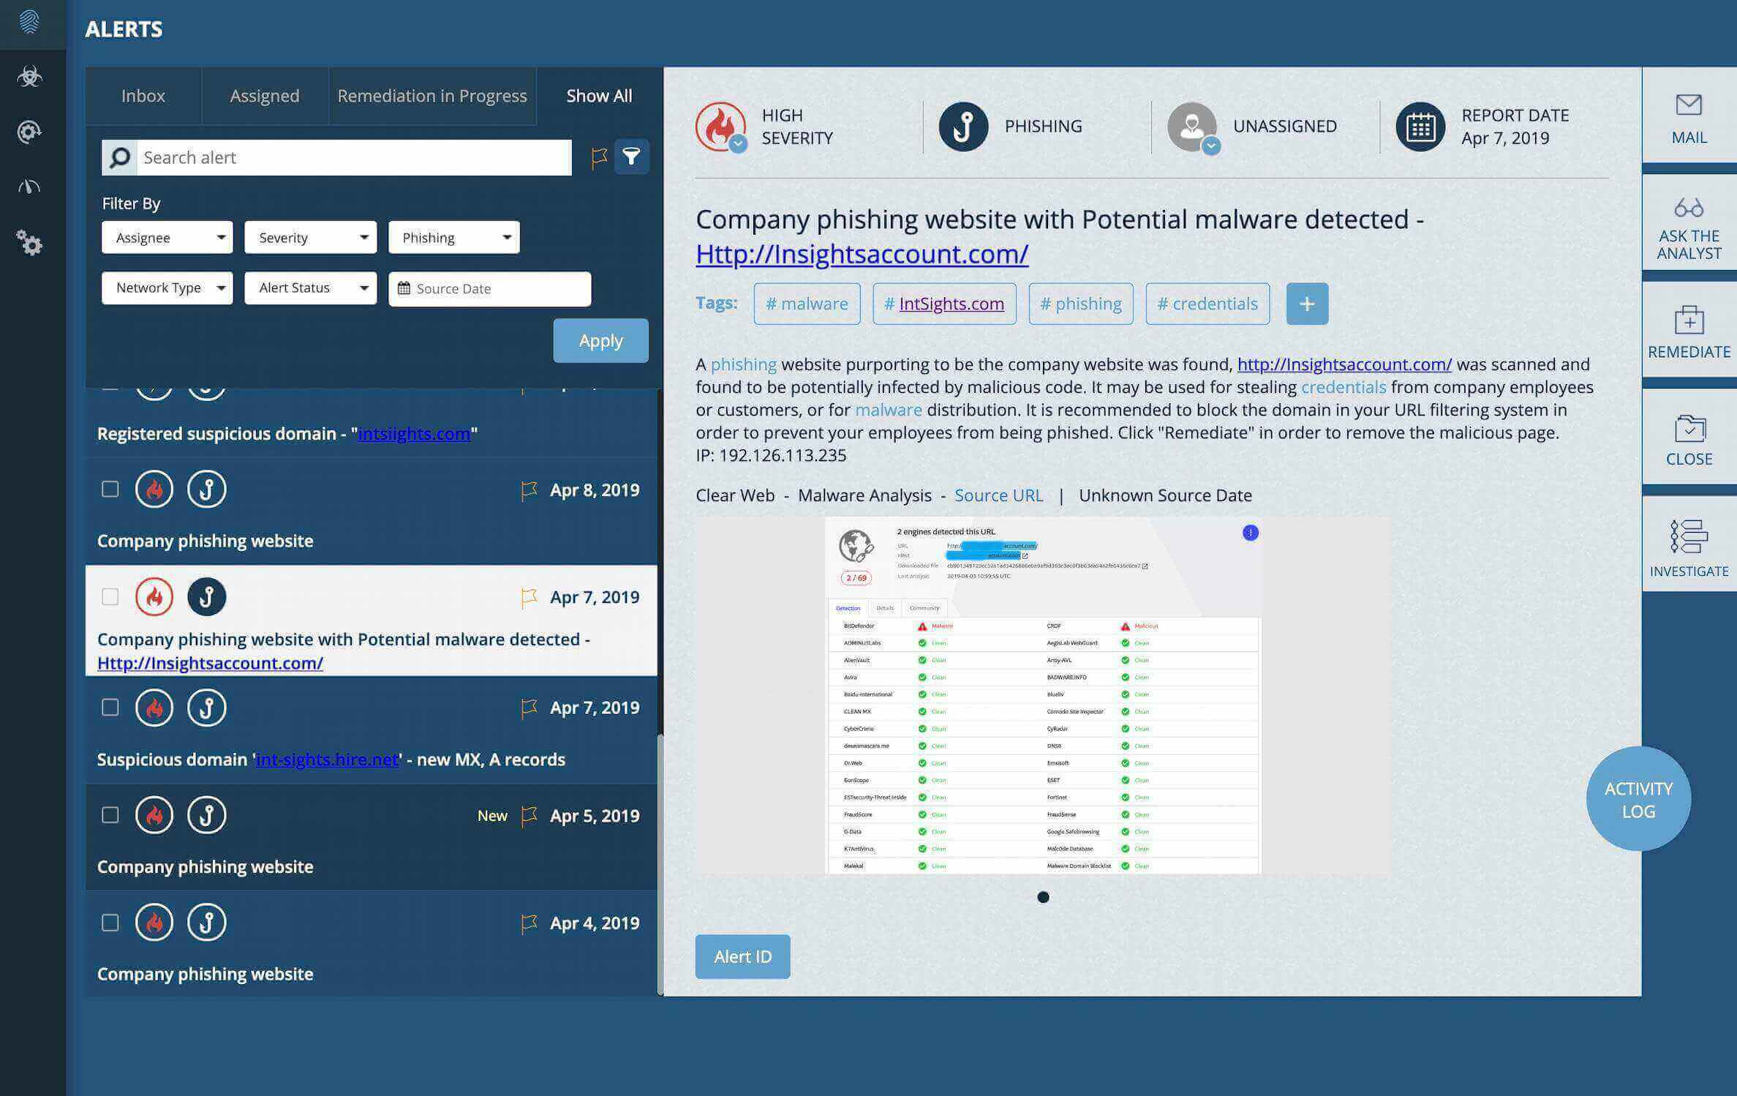Select the checkbox on the Apr 5 alert
The image size is (1737, 1096).
[110, 814]
